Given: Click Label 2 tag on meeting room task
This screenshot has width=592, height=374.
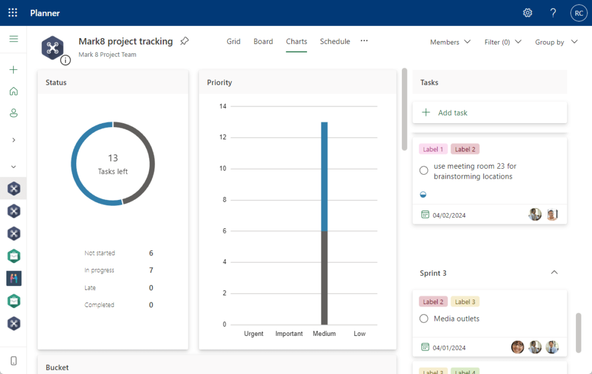Looking at the screenshot, I should (x=465, y=149).
